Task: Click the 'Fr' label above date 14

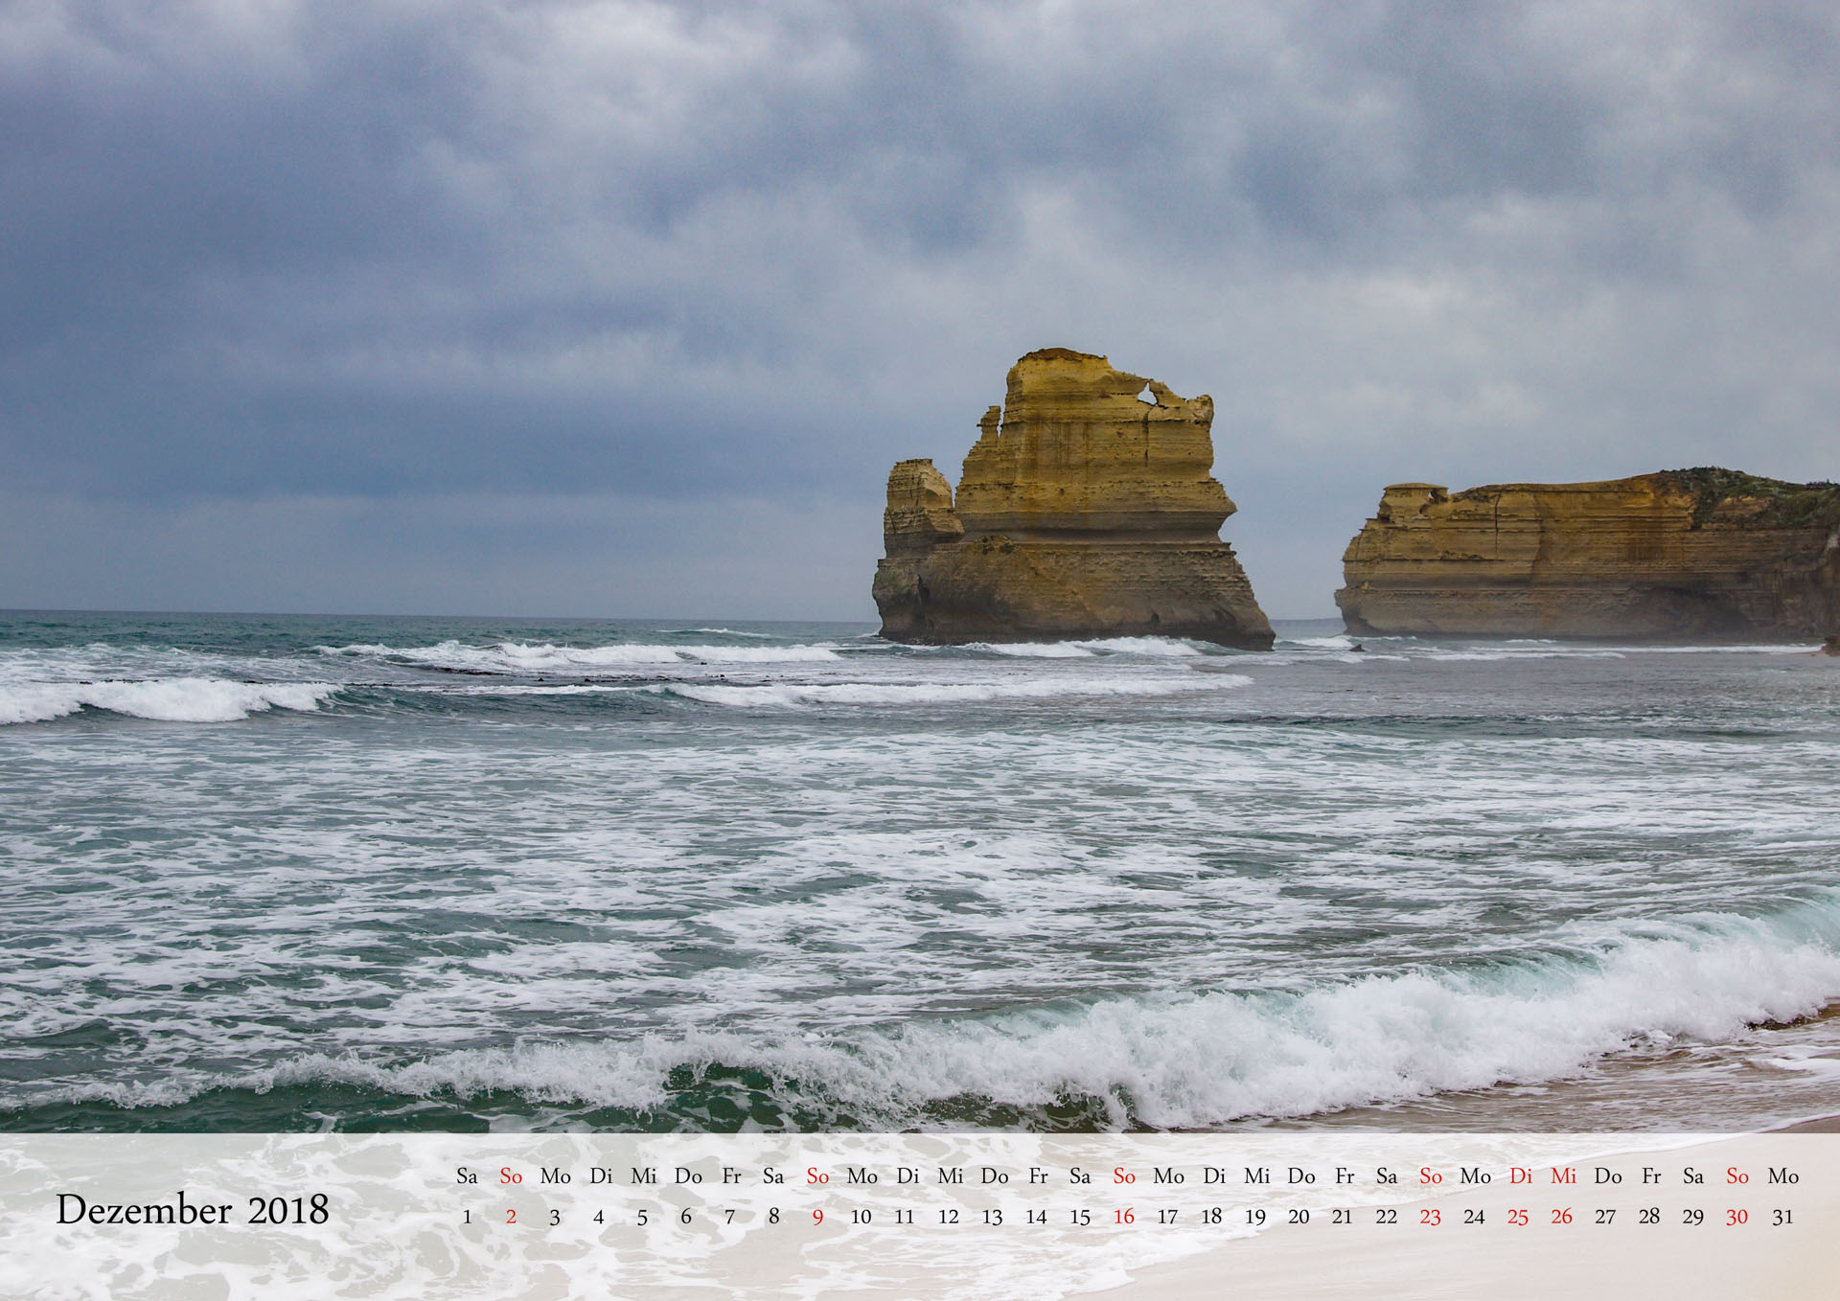Action: pyautogui.click(x=1039, y=1176)
